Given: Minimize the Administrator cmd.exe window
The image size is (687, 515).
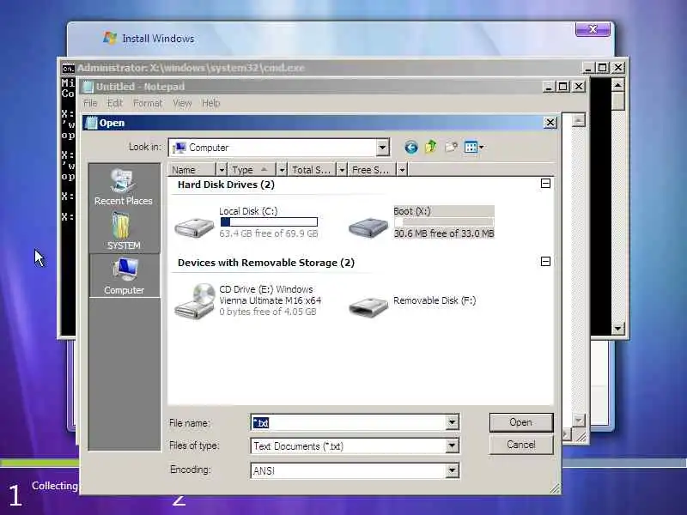Looking at the screenshot, I should pyautogui.click(x=588, y=68).
